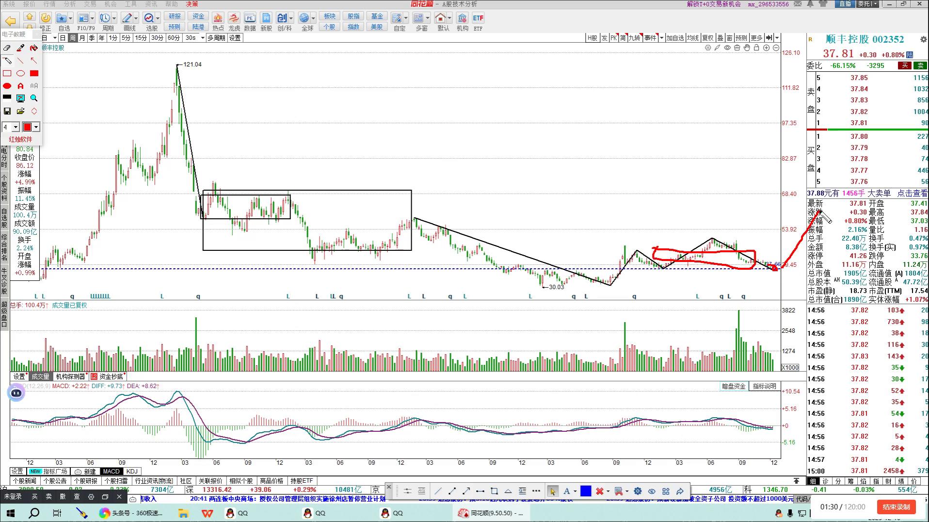Click the yellow back arrow in toolbar

11,20
